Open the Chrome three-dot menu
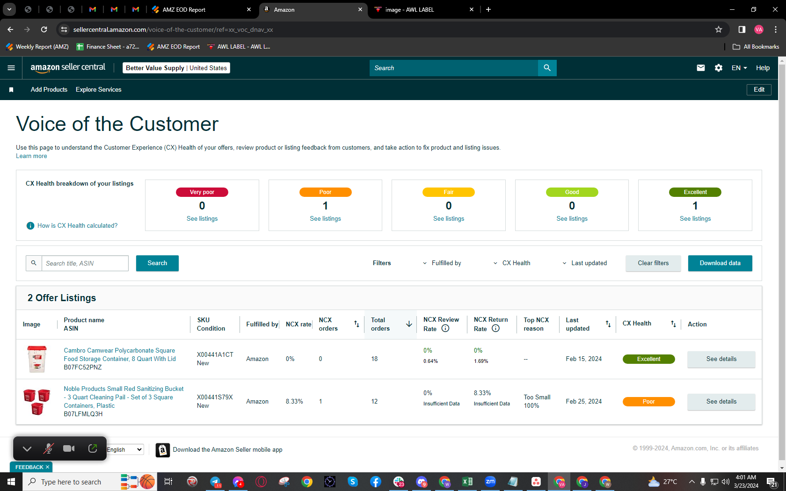The image size is (786, 491). coord(776,29)
